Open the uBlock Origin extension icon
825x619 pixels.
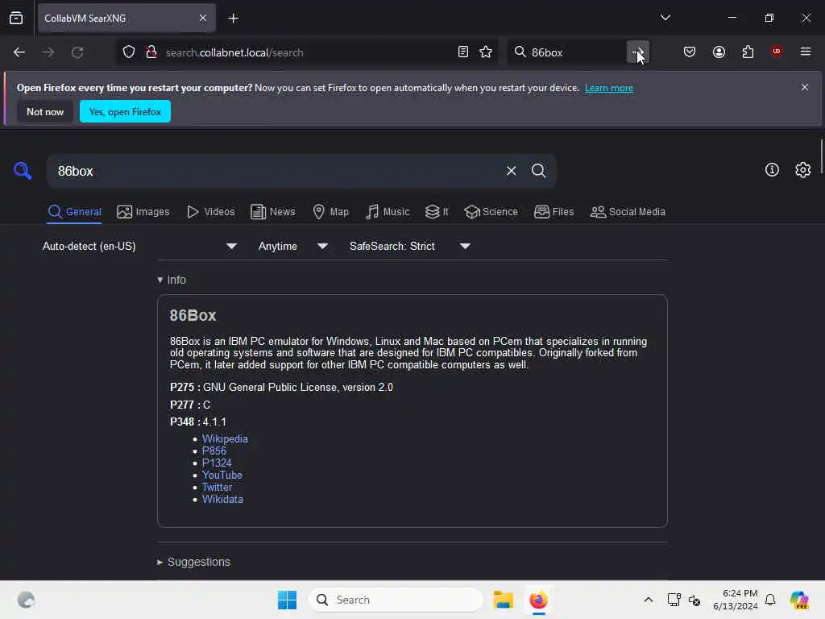click(777, 52)
